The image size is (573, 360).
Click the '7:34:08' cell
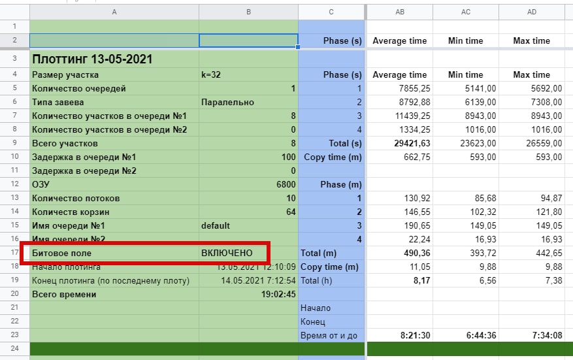click(532, 336)
